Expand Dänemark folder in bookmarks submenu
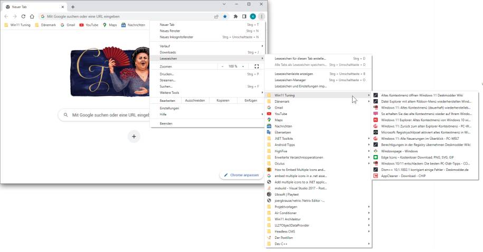 pos(318,102)
